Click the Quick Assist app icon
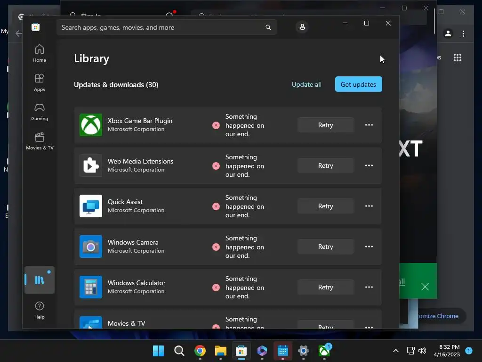Image resolution: width=482 pixels, height=362 pixels. pyautogui.click(x=91, y=206)
